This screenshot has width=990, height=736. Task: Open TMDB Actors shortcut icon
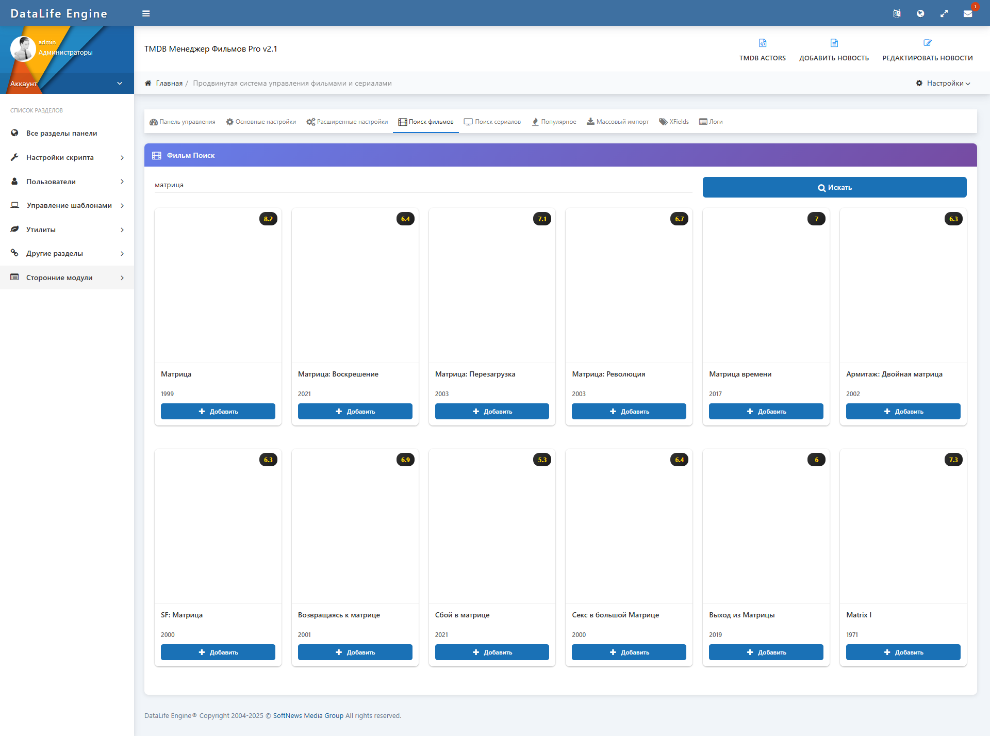763,43
